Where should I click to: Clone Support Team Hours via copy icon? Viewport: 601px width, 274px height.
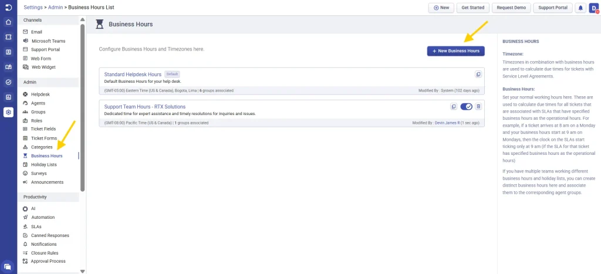pos(454,107)
